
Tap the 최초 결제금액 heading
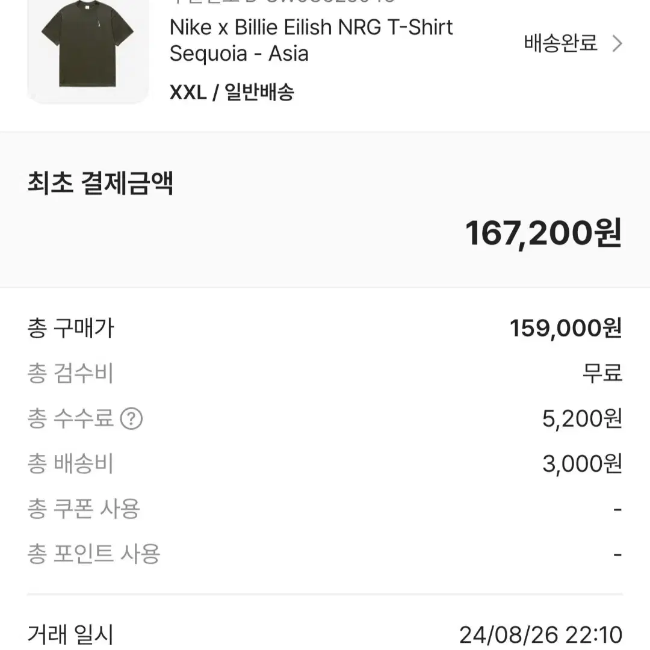(x=101, y=183)
